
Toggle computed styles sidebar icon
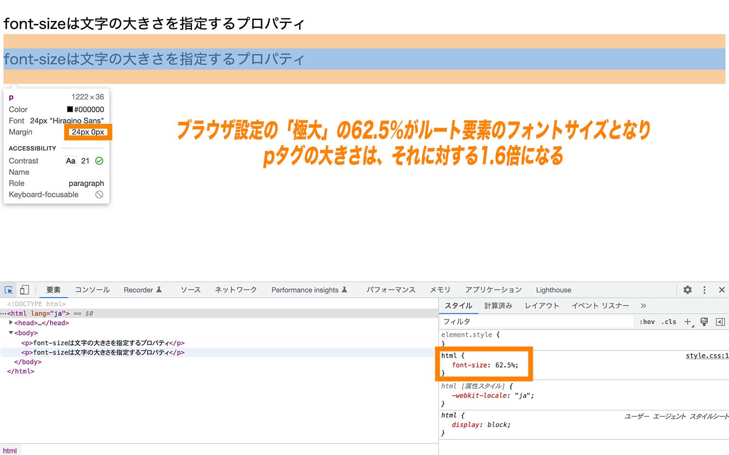coord(720,322)
